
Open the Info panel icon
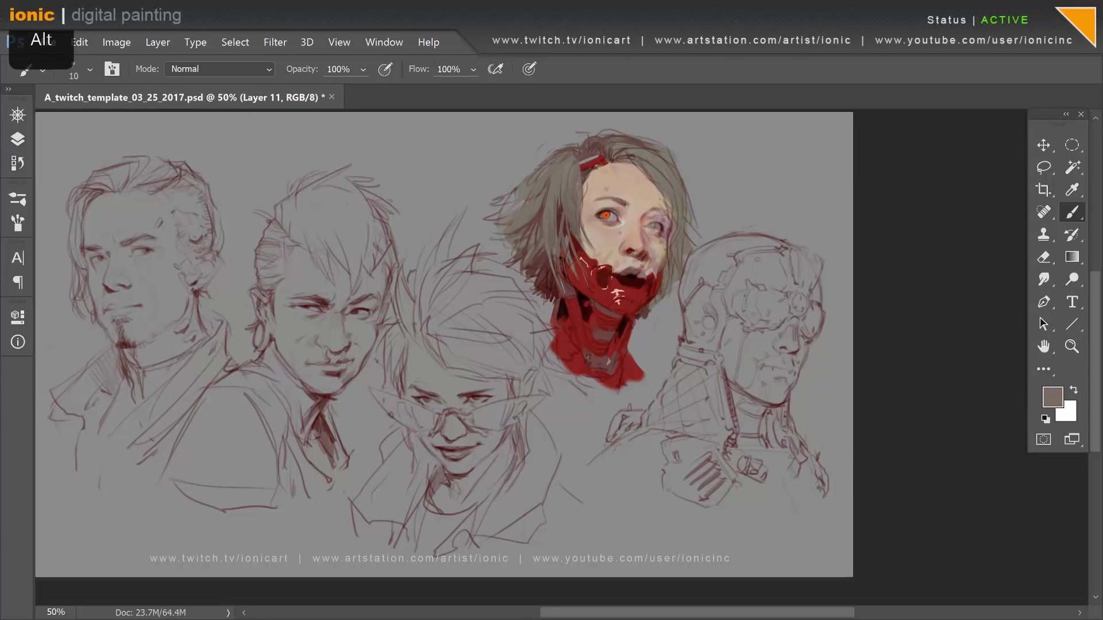(17, 342)
